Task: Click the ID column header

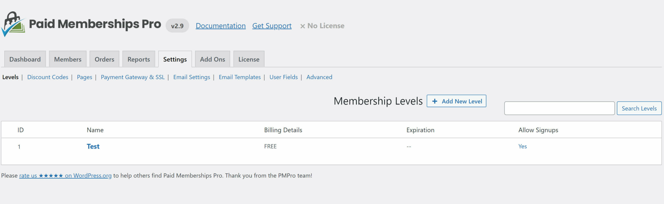Action: (x=20, y=130)
